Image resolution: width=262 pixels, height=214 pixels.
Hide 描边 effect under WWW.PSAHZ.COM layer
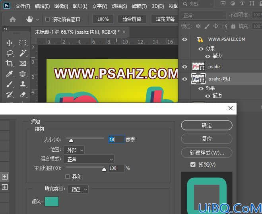pos(208,56)
